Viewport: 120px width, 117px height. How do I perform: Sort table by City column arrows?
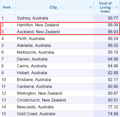tap(91, 7)
